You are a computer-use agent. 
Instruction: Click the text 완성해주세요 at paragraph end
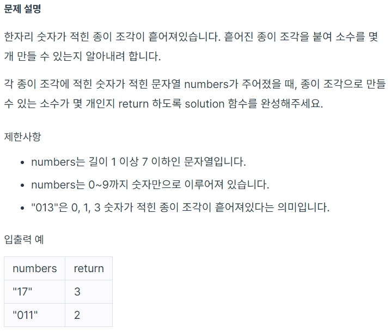(x=291, y=103)
